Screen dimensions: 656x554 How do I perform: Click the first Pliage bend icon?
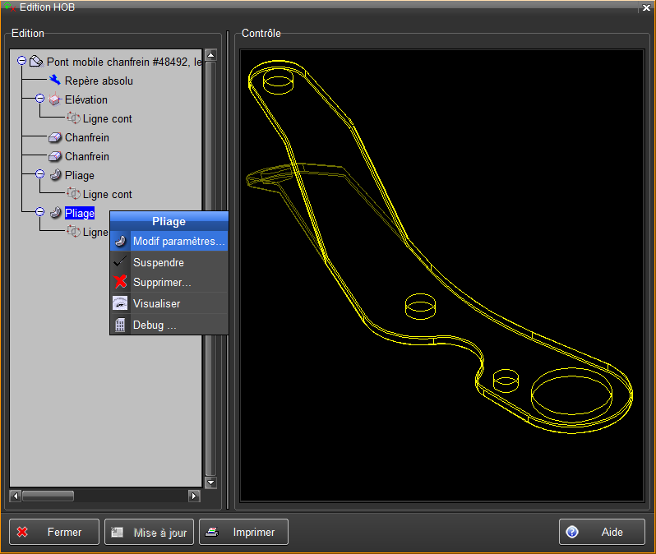(55, 175)
